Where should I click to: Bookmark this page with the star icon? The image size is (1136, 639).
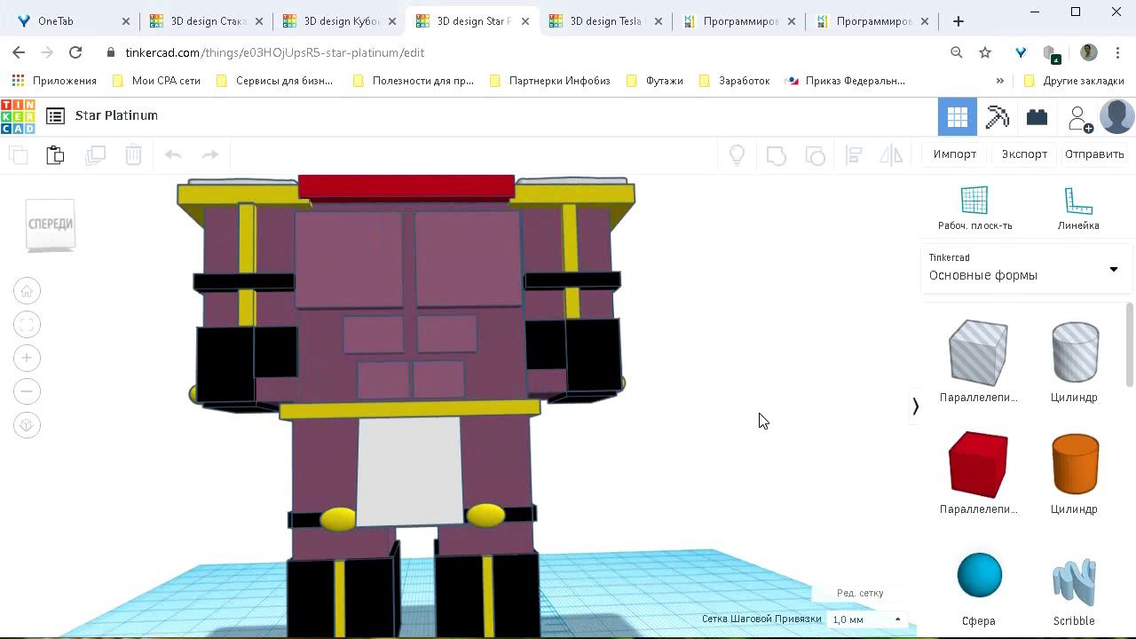click(x=985, y=52)
